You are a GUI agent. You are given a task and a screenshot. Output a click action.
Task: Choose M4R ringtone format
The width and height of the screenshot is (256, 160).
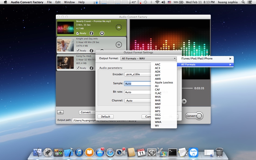pyautogui.click(x=164, y=100)
